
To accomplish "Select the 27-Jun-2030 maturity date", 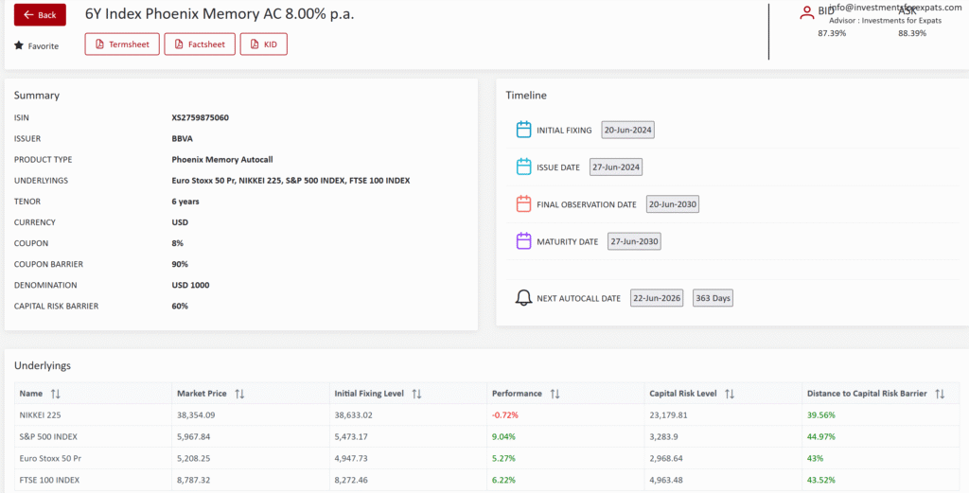I will click(x=634, y=241).
